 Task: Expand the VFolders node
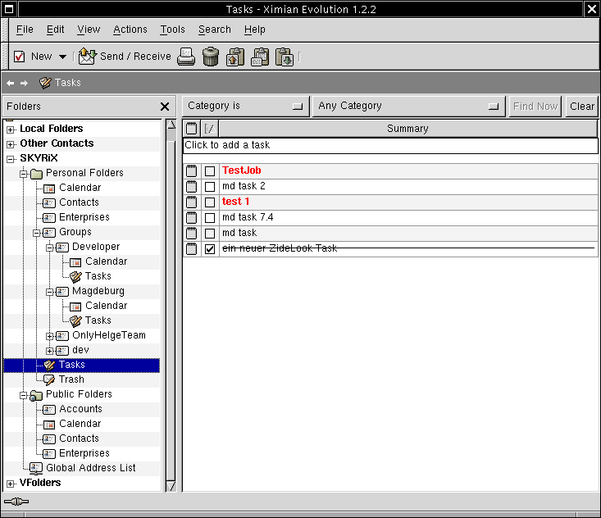(11, 484)
